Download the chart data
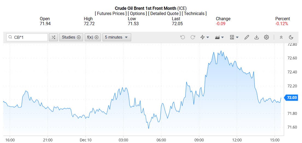 tap(257, 37)
